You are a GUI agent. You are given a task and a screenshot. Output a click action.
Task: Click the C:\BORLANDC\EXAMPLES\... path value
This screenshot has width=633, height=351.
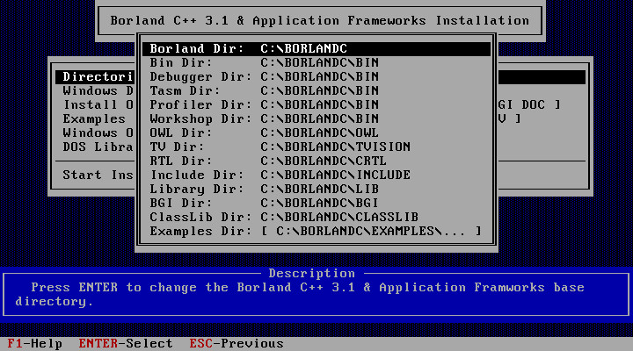[x=371, y=232]
